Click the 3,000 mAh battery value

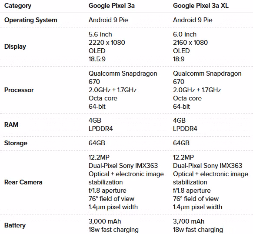pos(105,221)
